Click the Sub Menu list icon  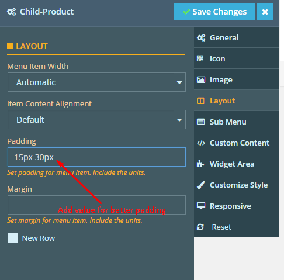[201, 122]
